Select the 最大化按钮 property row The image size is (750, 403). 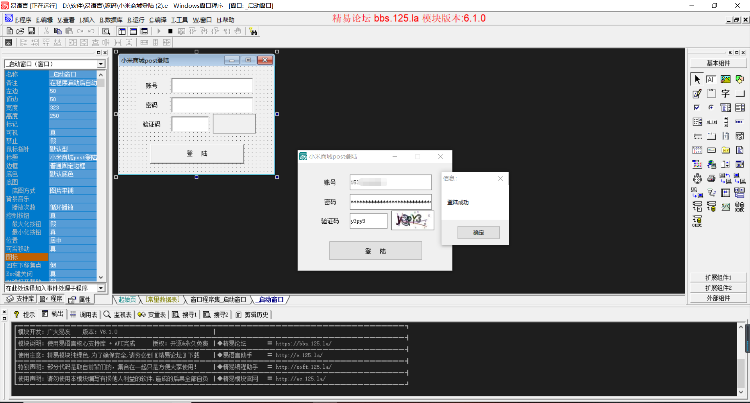pyautogui.click(x=51, y=224)
